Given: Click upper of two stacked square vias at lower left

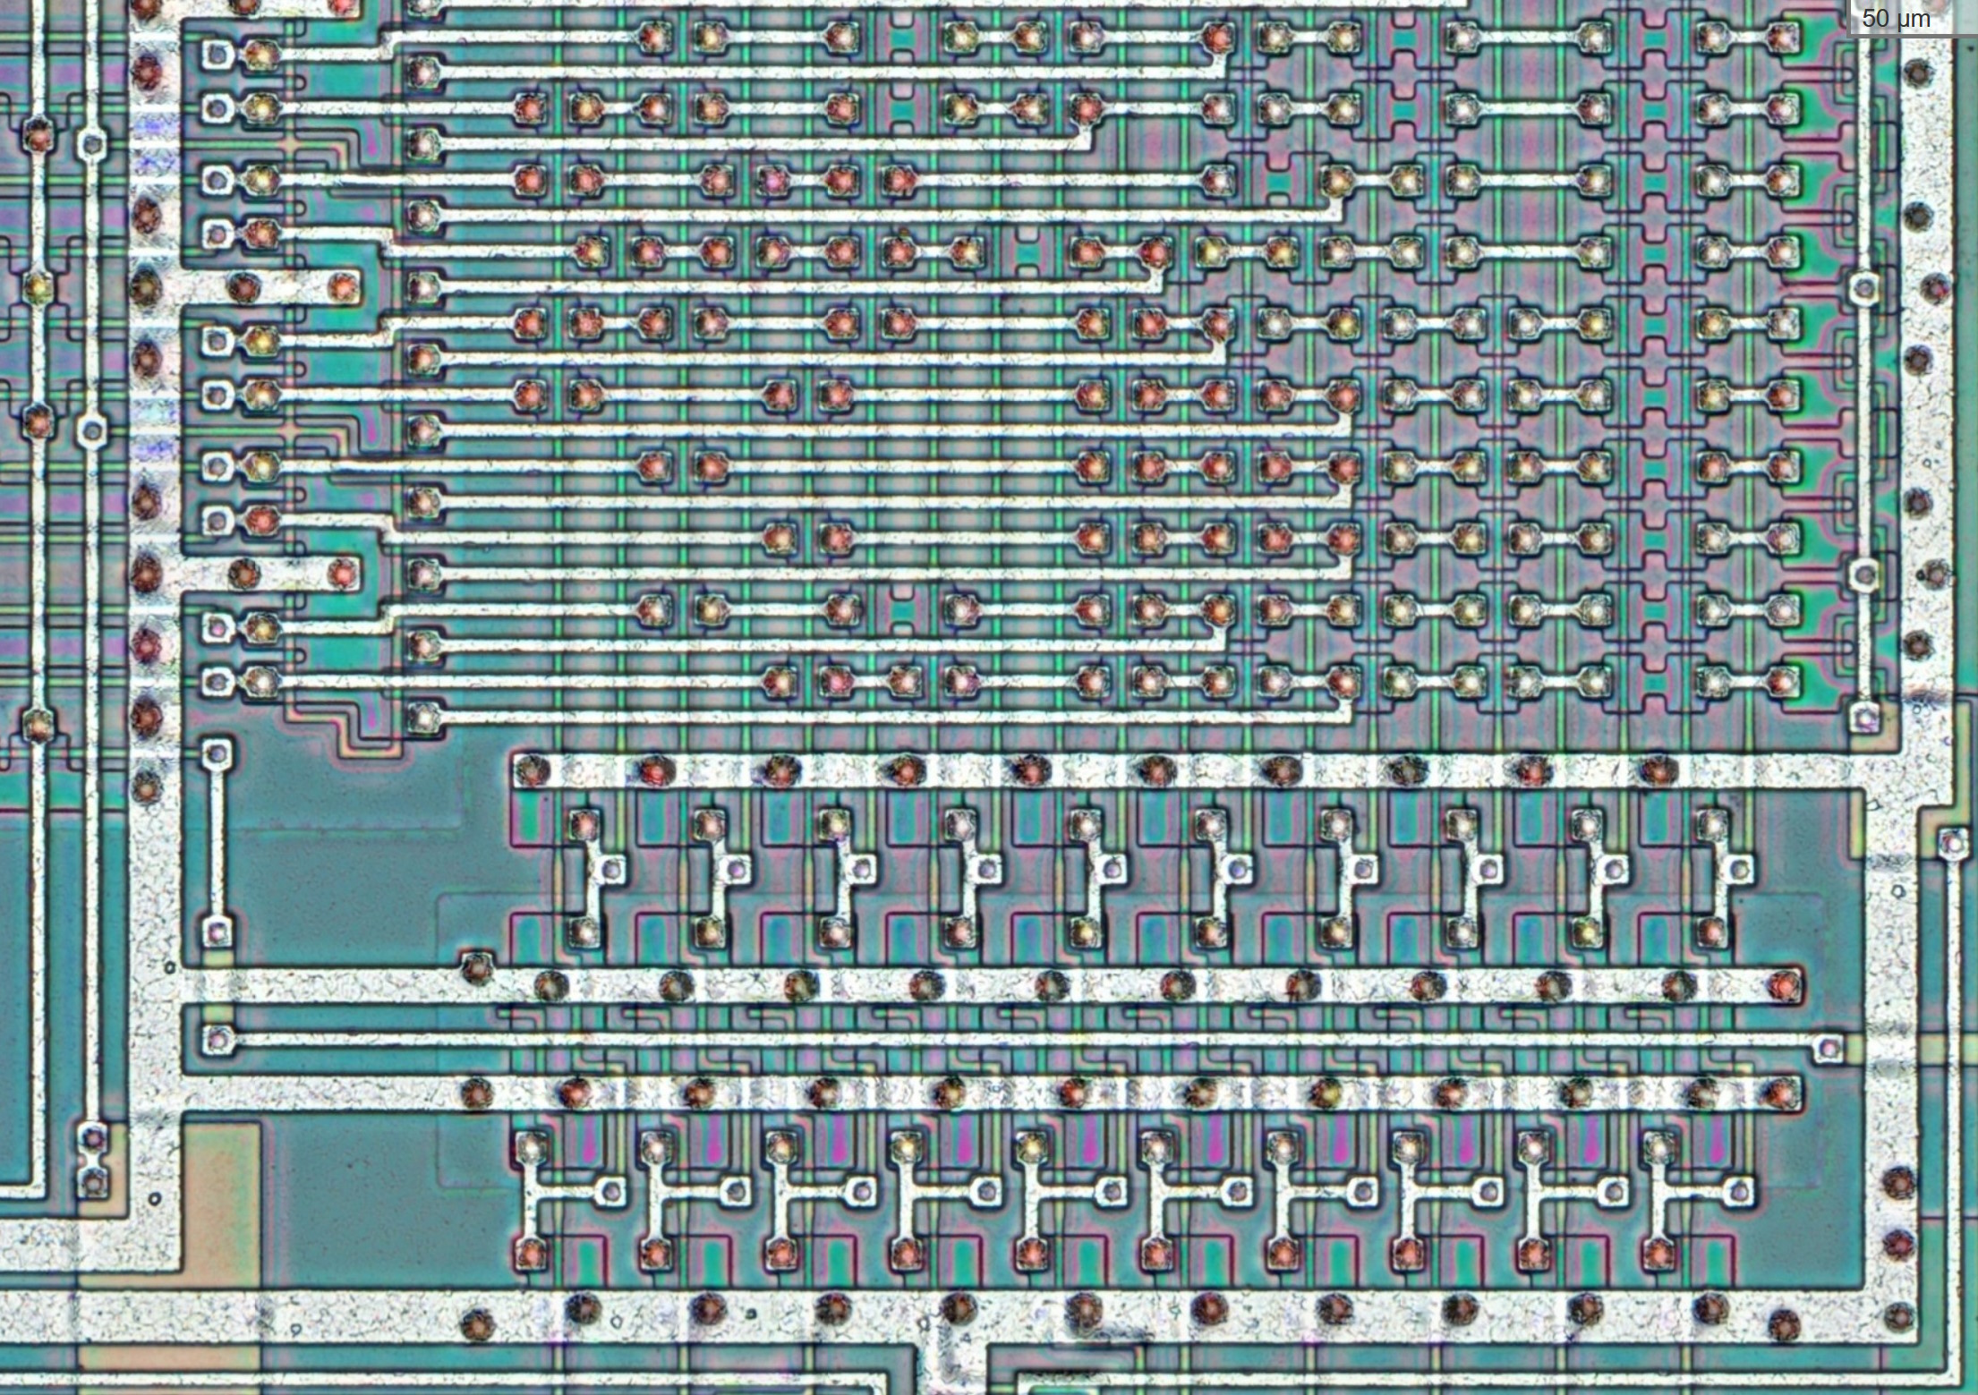Looking at the screenshot, I should pyautogui.click(x=91, y=1139).
